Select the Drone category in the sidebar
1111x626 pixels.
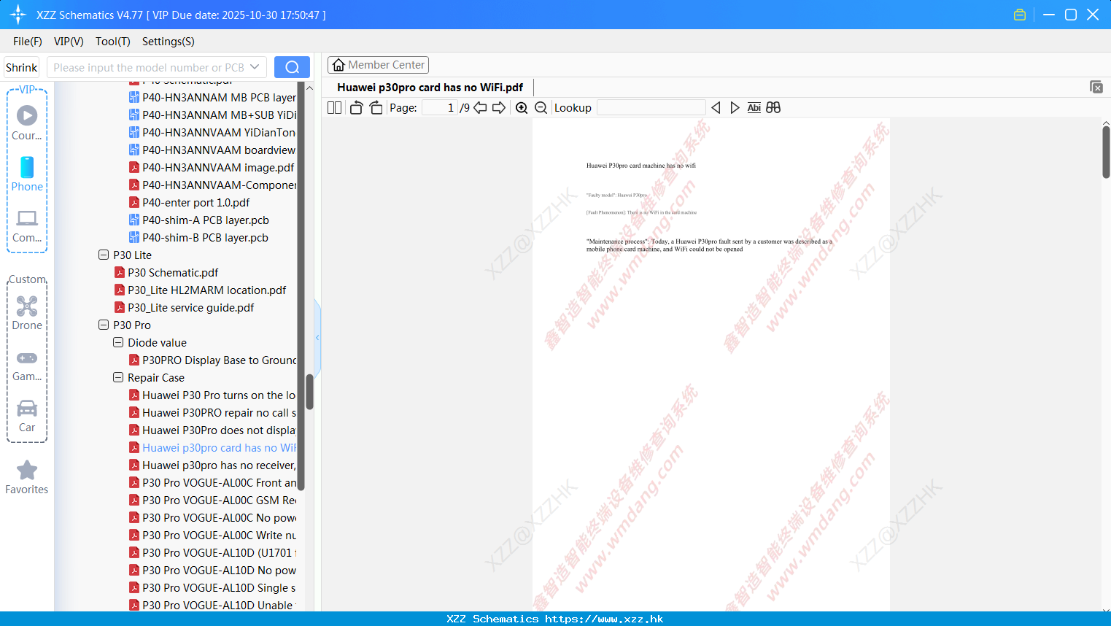click(x=27, y=313)
